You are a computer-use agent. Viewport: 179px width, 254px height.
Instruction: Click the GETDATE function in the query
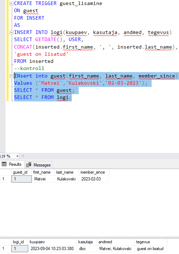point(46,40)
